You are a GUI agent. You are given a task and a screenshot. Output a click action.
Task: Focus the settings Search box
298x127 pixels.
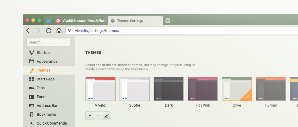pyautogui.click(x=49, y=42)
